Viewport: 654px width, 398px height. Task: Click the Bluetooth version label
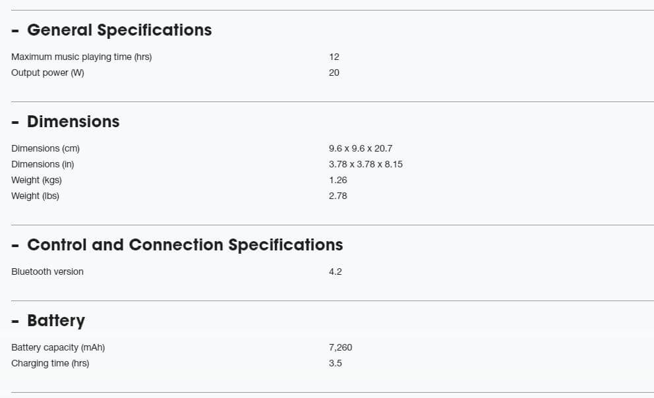[47, 272]
